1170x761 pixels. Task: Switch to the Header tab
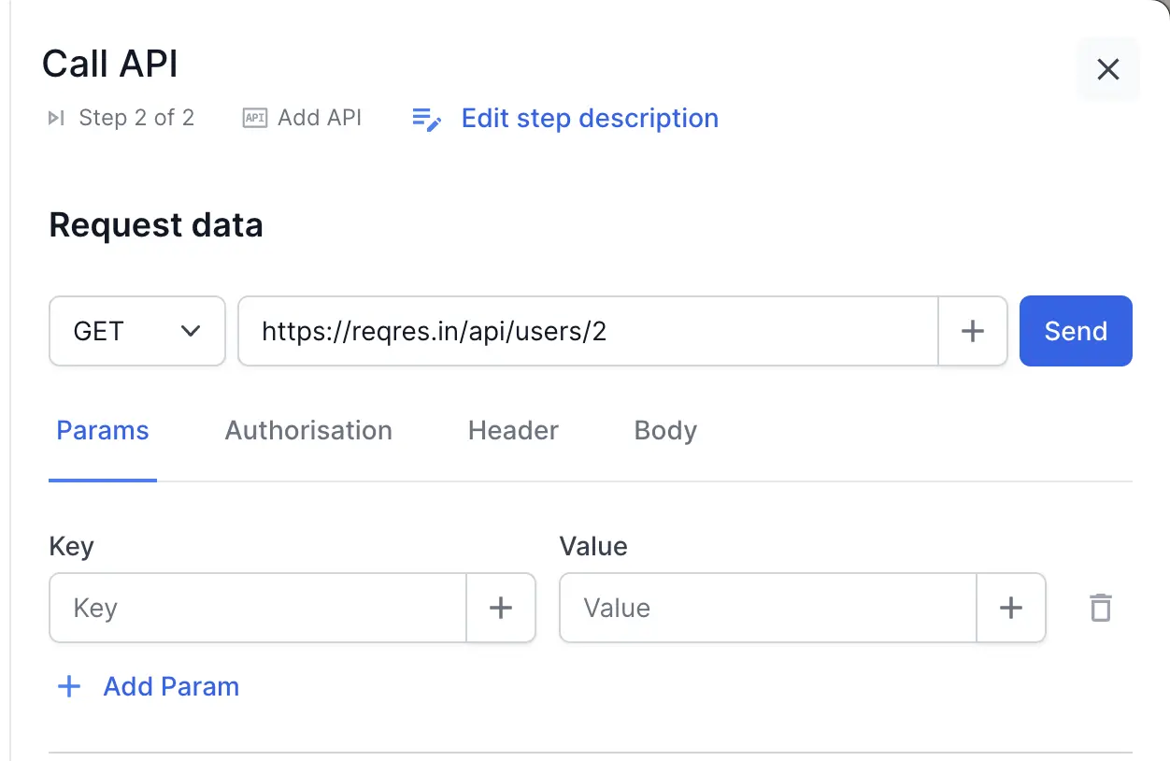(x=513, y=431)
